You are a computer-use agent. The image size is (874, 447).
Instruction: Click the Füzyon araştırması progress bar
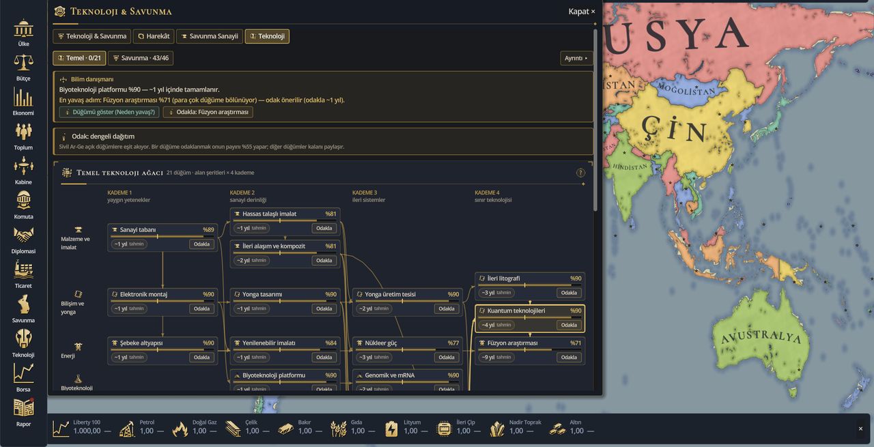click(530, 349)
